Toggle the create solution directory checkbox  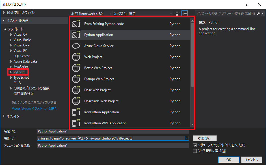[195, 145]
